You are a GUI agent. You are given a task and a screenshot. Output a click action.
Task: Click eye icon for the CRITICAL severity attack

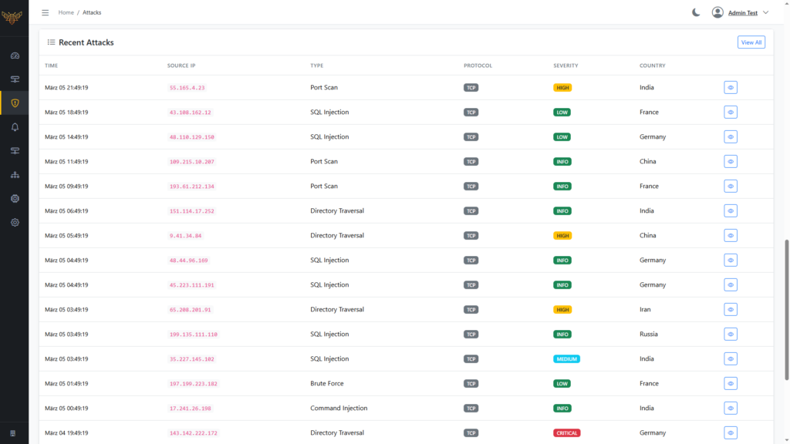(730, 433)
